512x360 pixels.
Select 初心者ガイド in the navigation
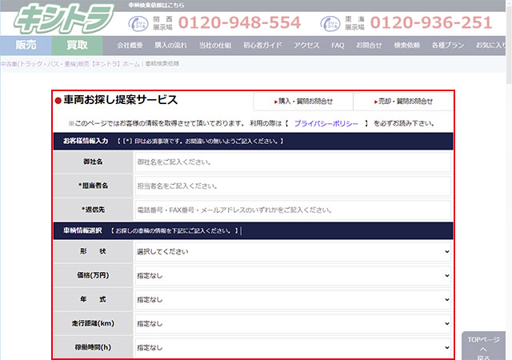pyautogui.click(x=262, y=46)
